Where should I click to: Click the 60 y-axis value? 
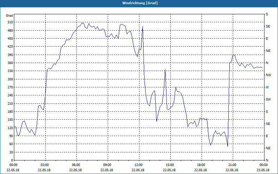tap(11, 144)
